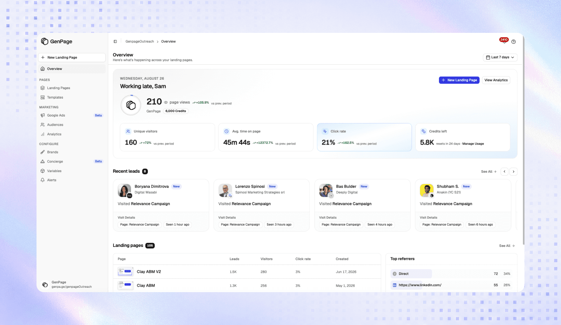Image resolution: width=561 pixels, height=325 pixels.
Task: Click the sidebar New Landing Page button
Action: pyautogui.click(x=72, y=57)
